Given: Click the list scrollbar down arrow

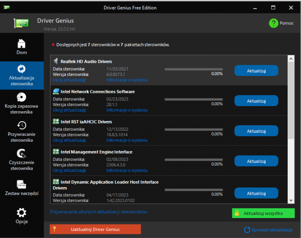Looking at the screenshot, I should (x=291, y=200).
